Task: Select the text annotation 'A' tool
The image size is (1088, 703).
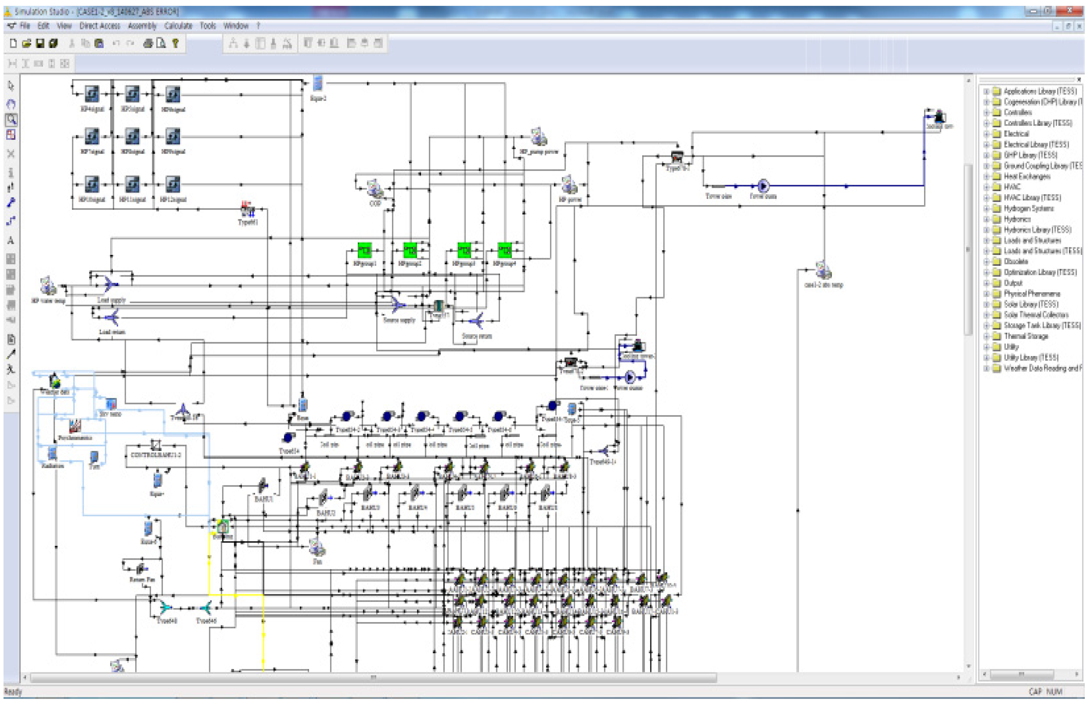Action: (11, 241)
